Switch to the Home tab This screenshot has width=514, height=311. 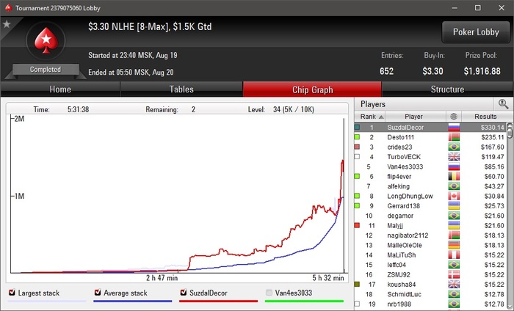60,89
